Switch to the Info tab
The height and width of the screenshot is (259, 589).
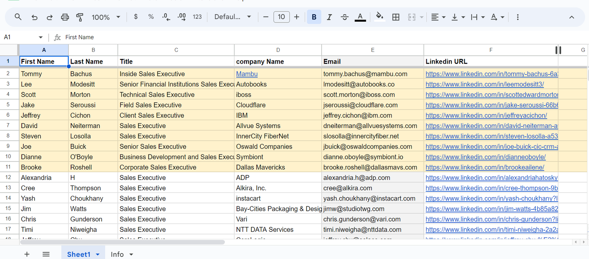click(117, 254)
